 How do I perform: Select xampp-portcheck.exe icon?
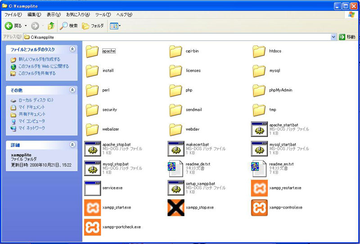(93, 227)
